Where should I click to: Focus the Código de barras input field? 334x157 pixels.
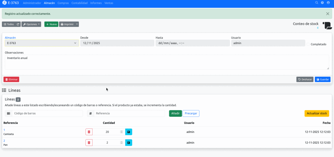(x=47, y=113)
